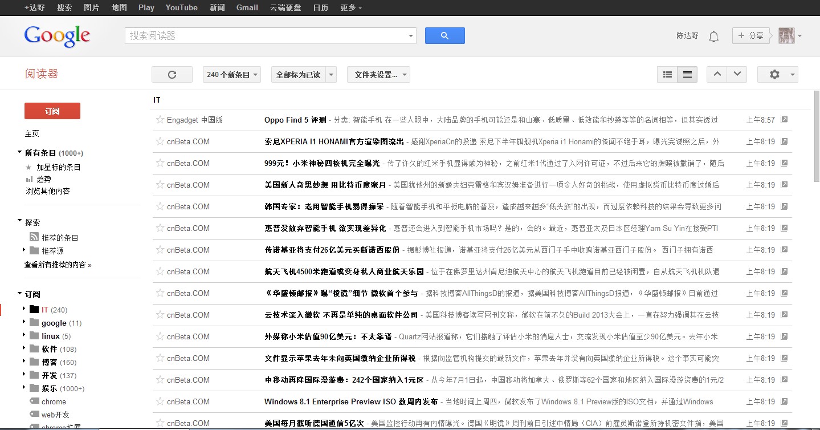Click the vertical scrollbar thumb
820x430 pixels.
[x=816, y=136]
